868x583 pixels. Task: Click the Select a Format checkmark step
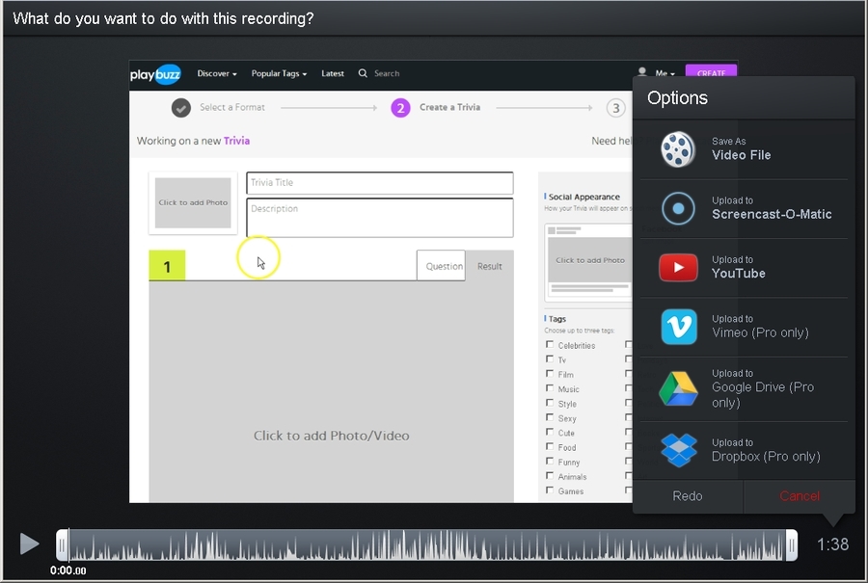pyautogui.click(x=181, y=108)
